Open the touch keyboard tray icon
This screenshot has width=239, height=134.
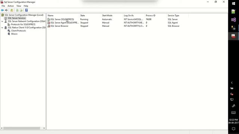(233, 112)
